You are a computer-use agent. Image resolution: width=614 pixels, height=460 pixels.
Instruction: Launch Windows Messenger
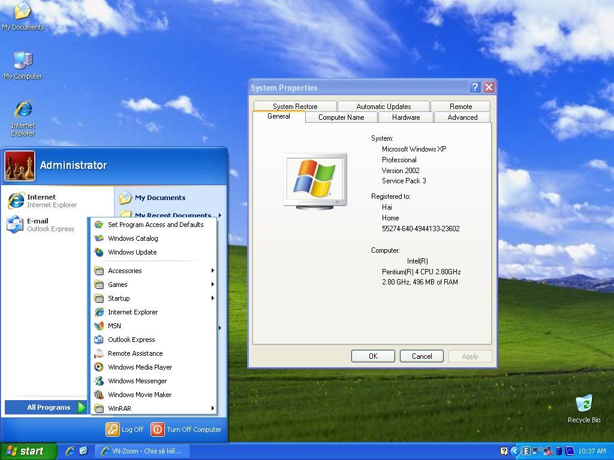(x=154, y=381)
